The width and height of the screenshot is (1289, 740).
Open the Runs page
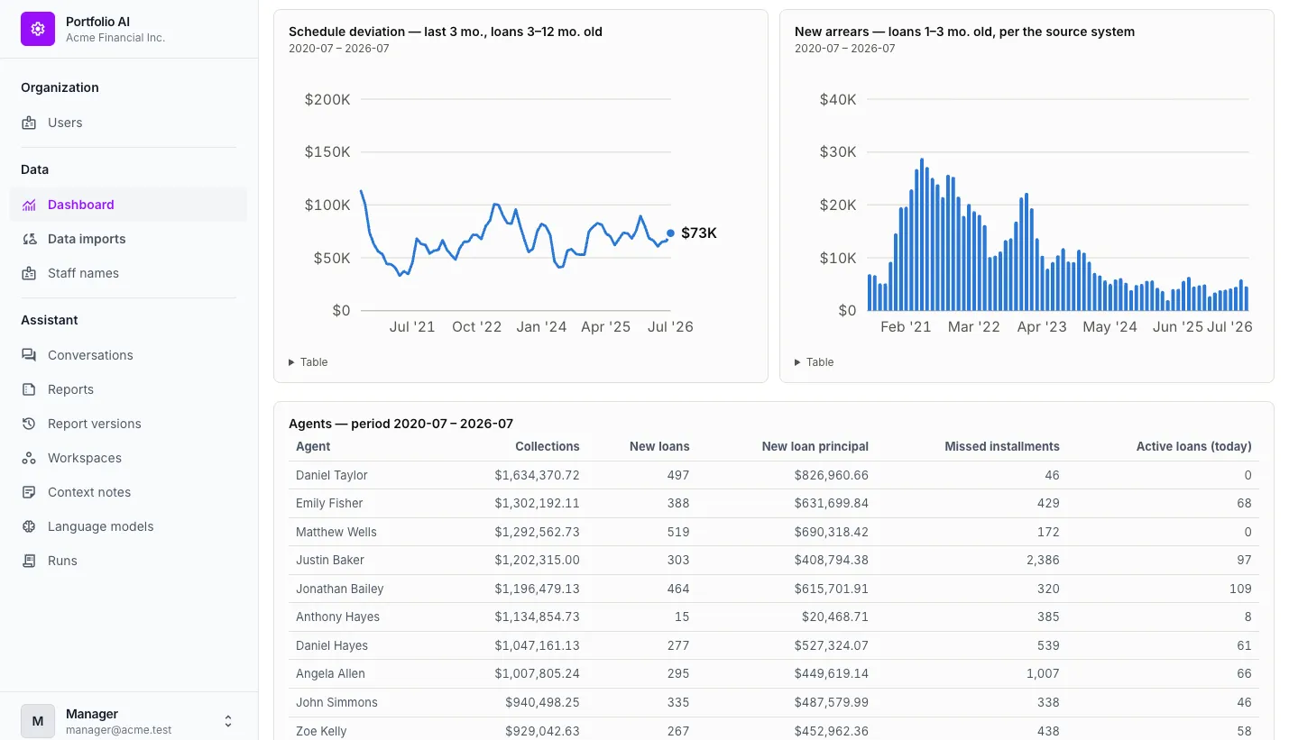128,561
